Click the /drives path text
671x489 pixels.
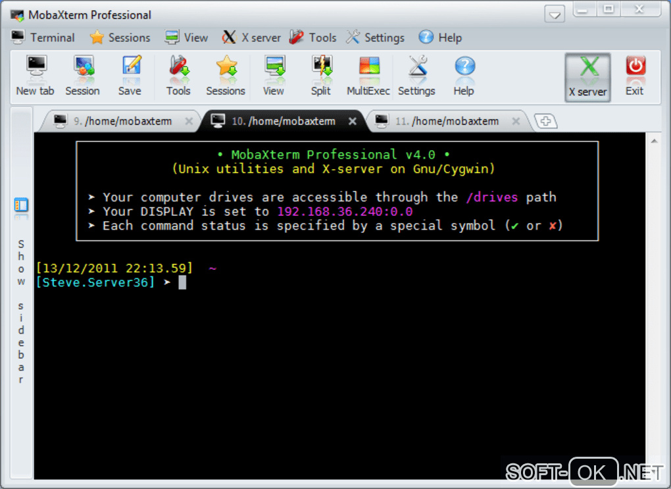point(491,197)
